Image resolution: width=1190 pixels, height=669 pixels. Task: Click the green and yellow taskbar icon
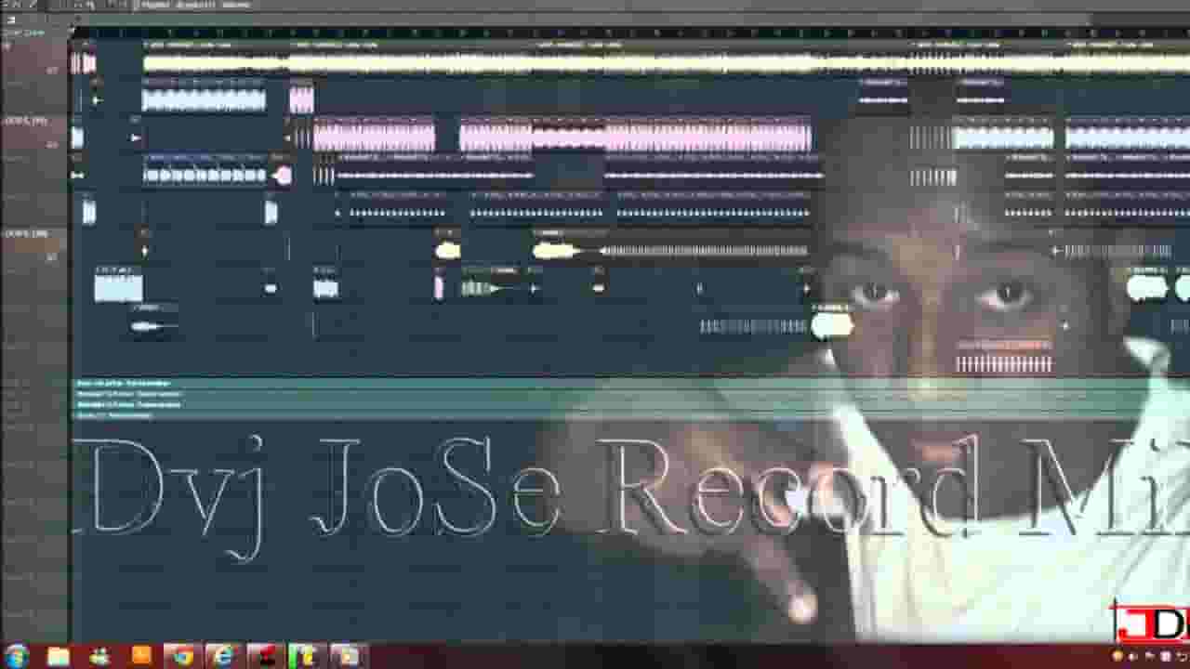[x=306, y=656]
